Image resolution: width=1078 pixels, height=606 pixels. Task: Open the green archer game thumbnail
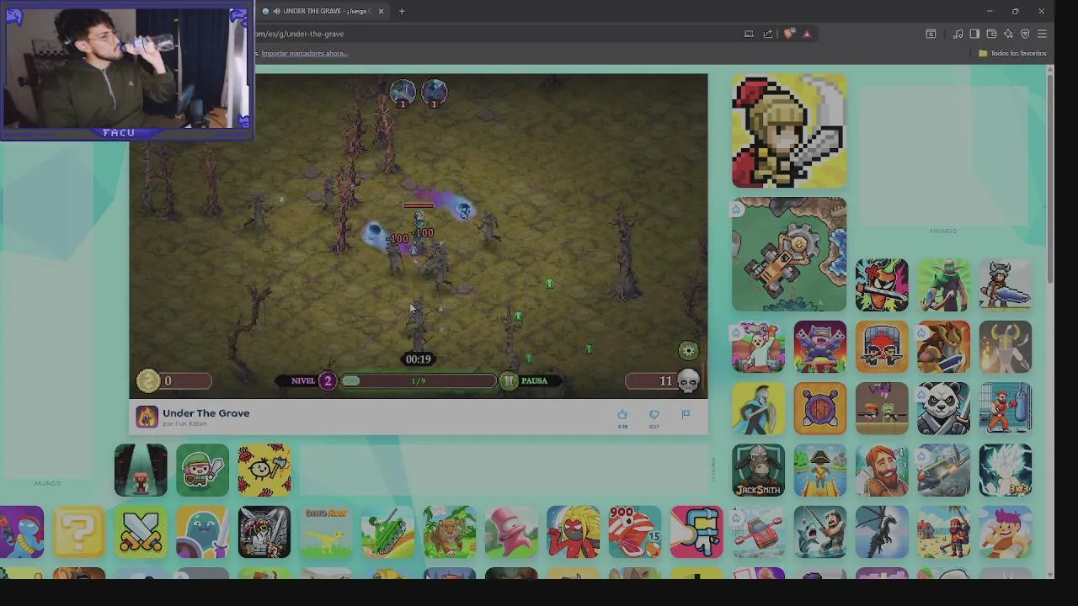[x=943, y=284]
